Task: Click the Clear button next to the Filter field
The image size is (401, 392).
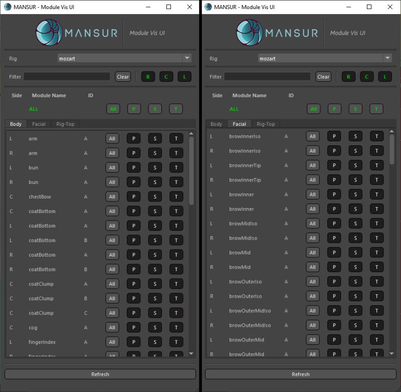Action: click(122, 76)
